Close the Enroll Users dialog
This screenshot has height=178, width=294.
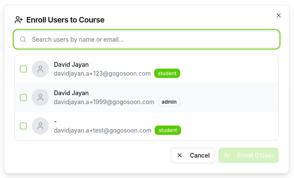tap(279, 15)
